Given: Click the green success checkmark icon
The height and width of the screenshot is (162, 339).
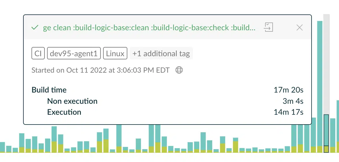Looking at the screenshot, I should click(x=35, y=28).
